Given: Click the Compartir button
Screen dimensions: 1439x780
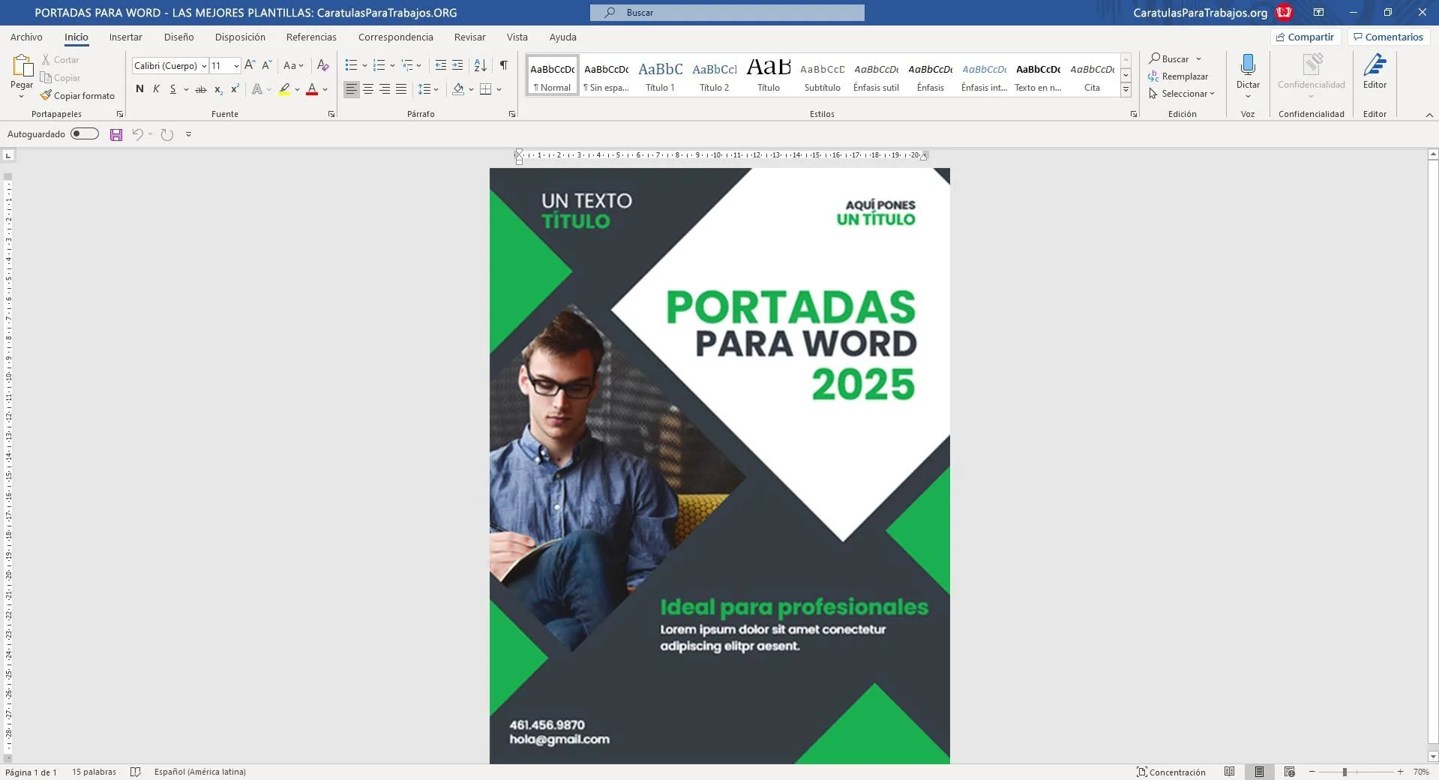Looking at the screenshot, I should coord(1306,37).
